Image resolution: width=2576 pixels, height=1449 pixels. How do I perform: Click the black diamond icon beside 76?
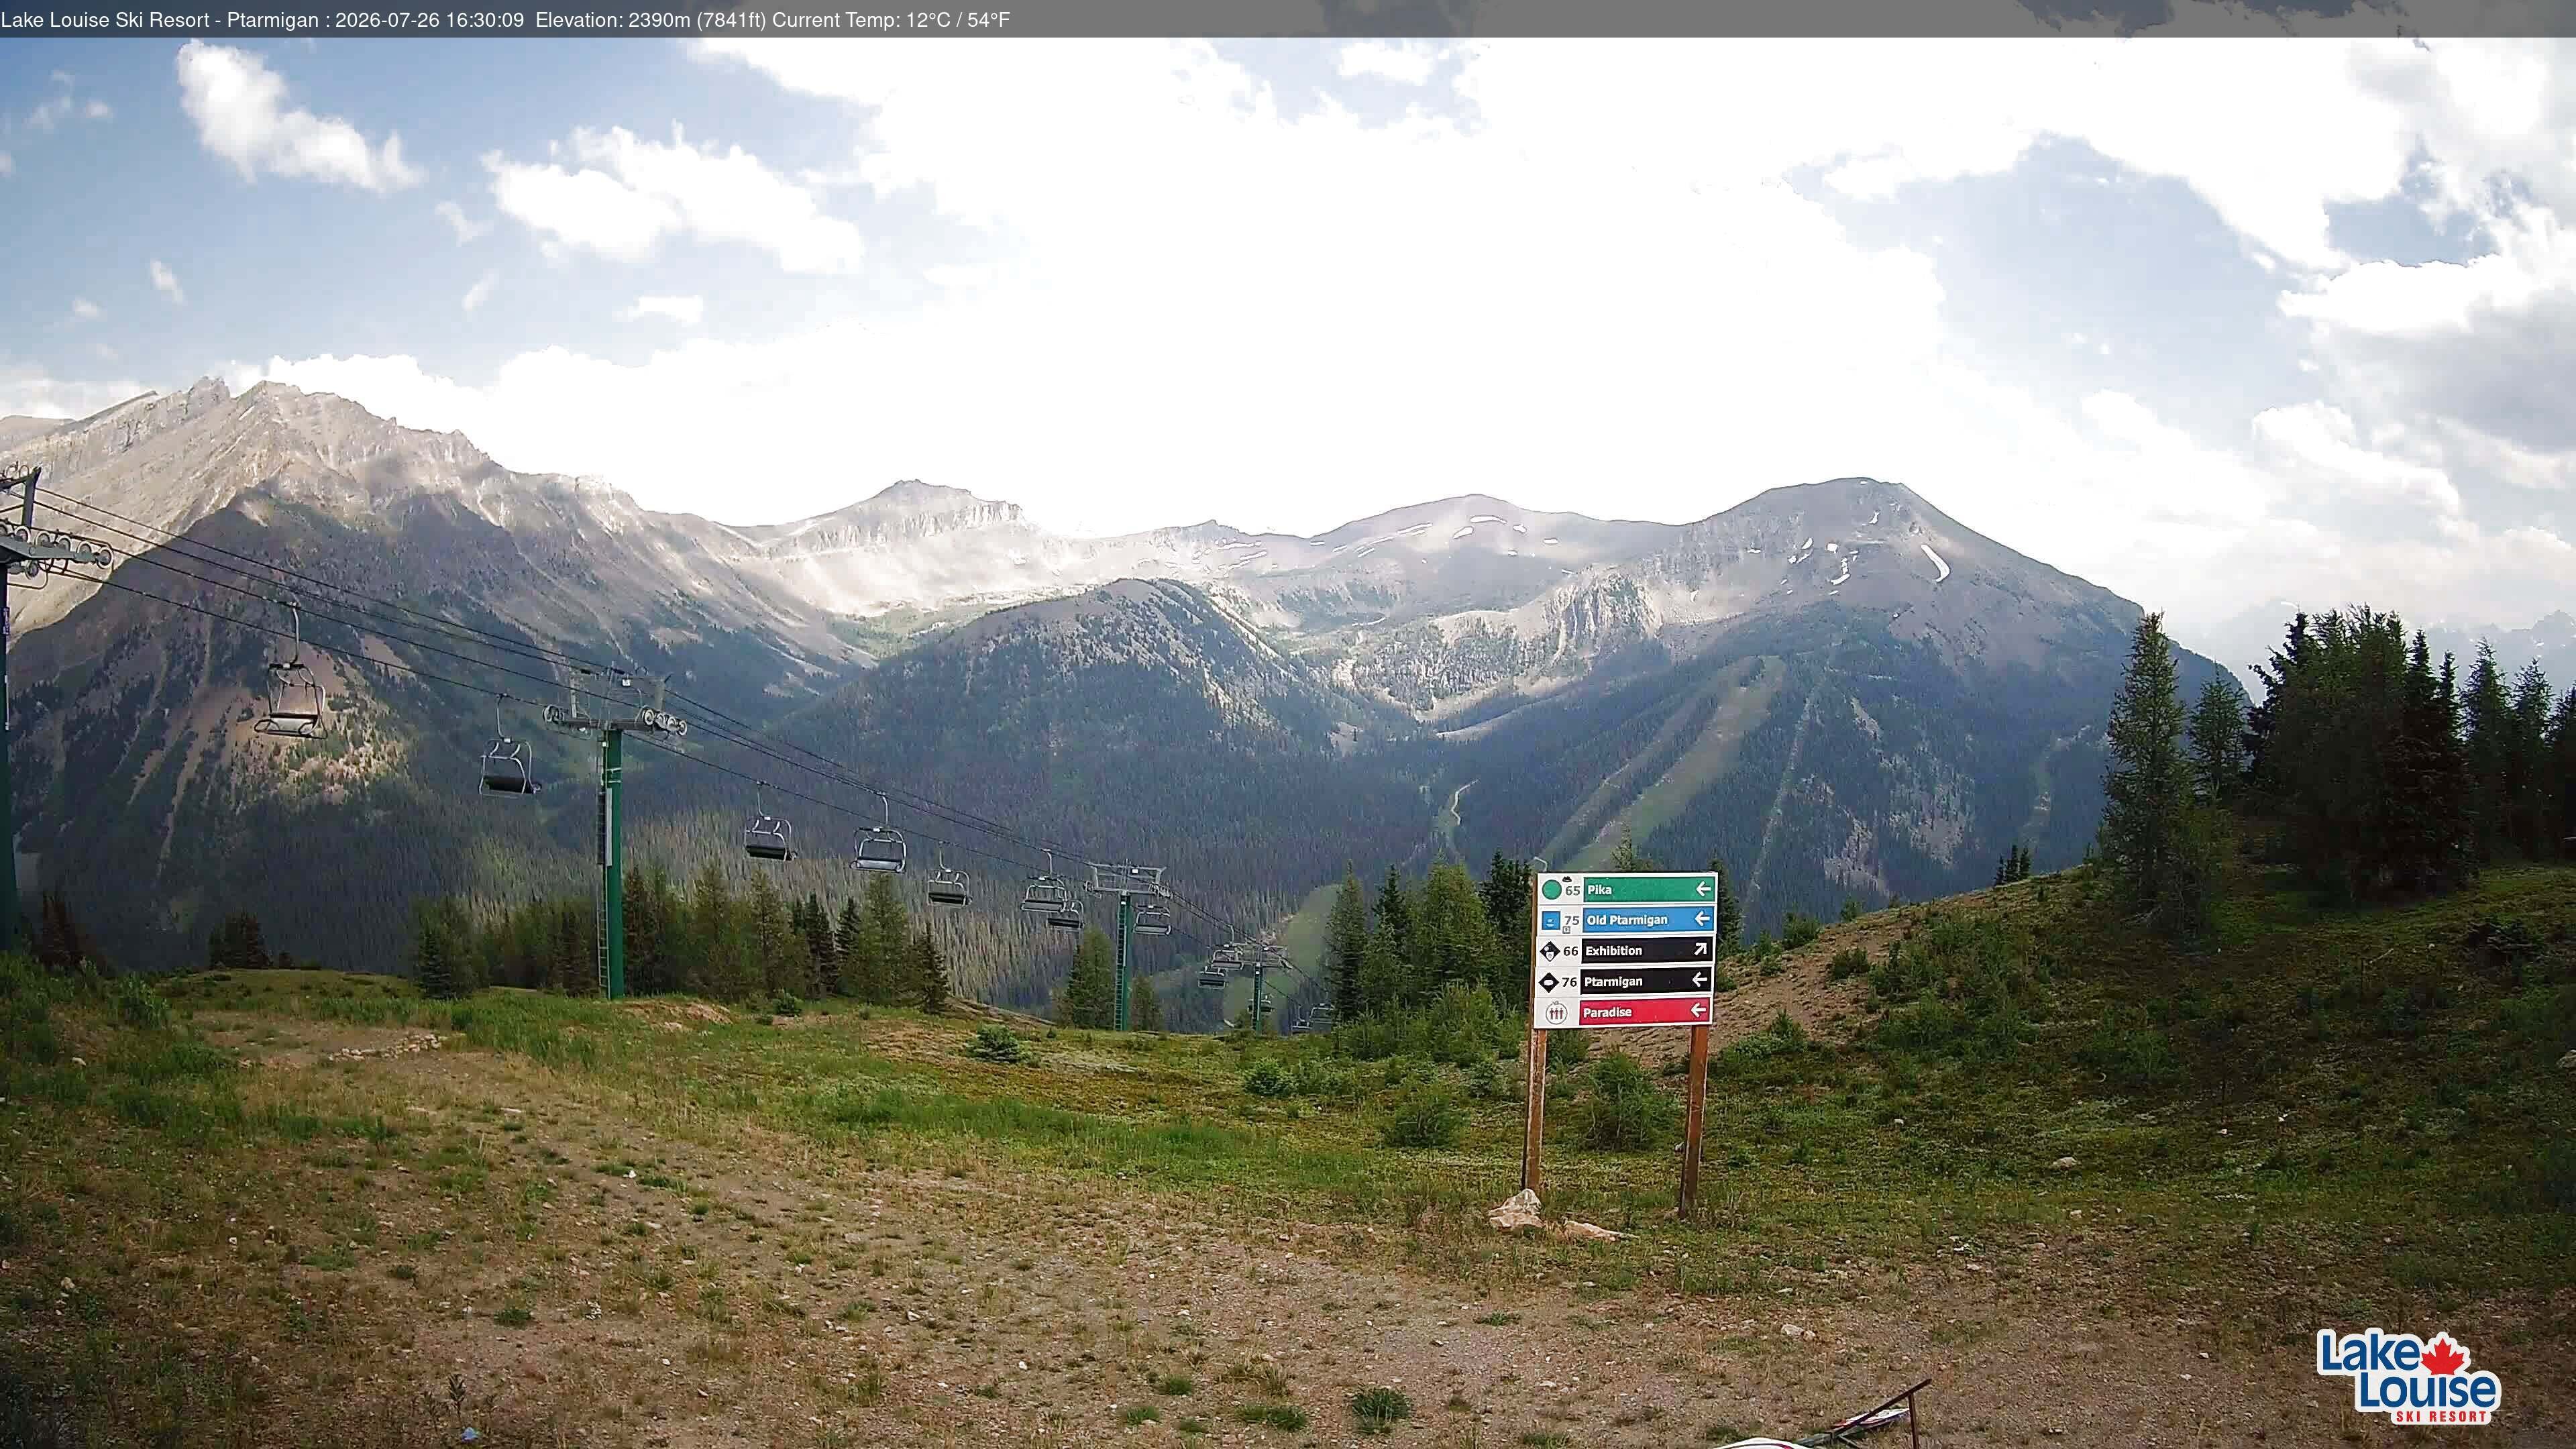pyautogui.click(x=1549, y=983)
